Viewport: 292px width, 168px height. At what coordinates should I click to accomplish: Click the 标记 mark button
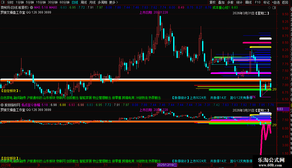[266, 2]
